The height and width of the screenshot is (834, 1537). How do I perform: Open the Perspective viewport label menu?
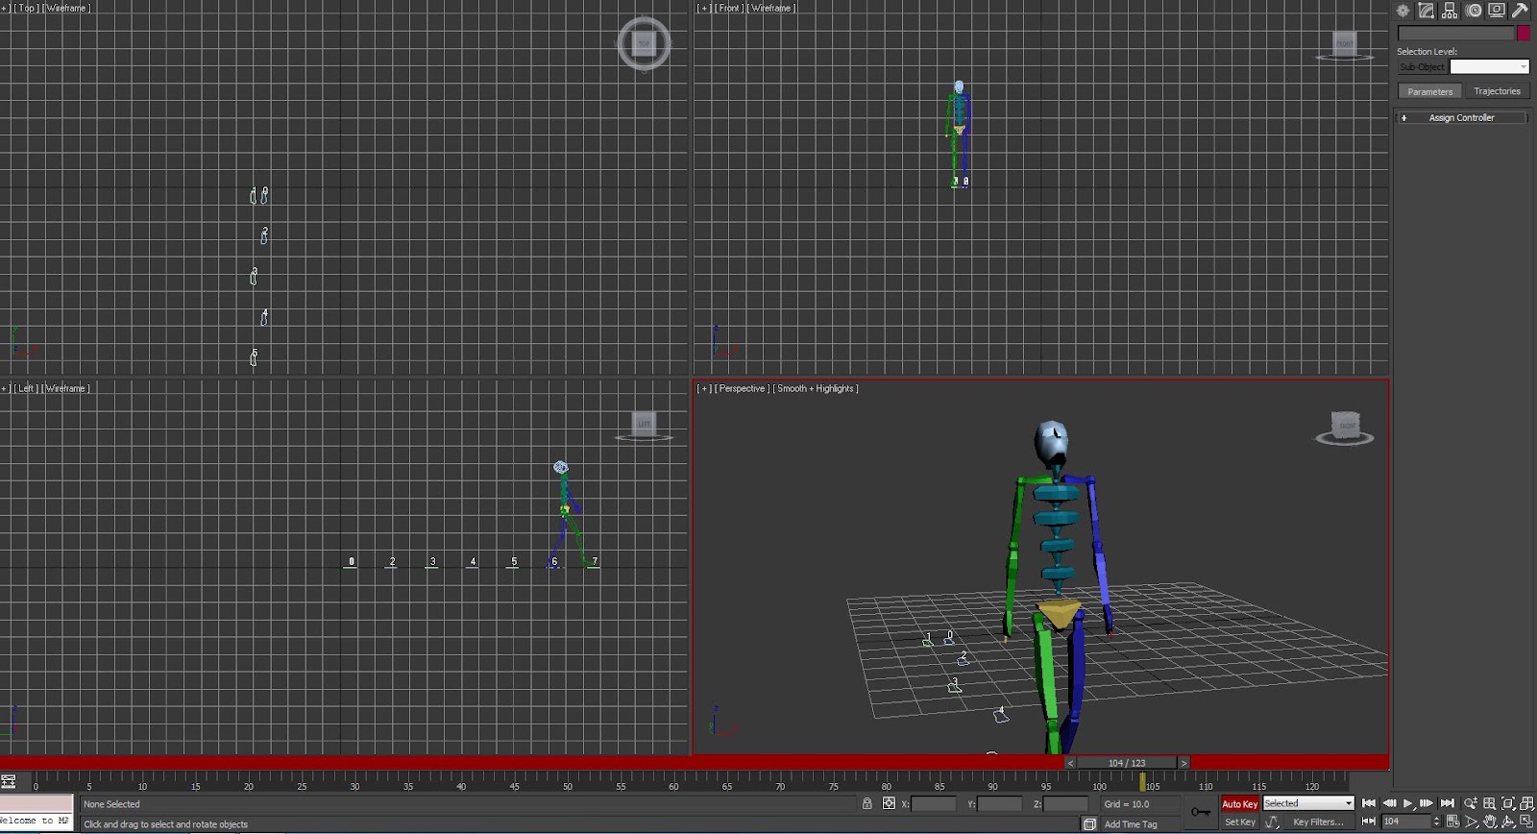coord(742,388)
